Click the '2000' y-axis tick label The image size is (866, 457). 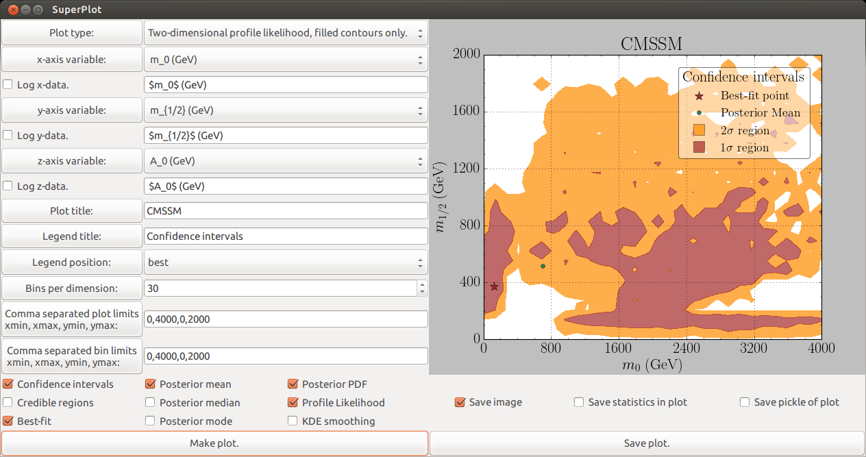click(466, 55)
